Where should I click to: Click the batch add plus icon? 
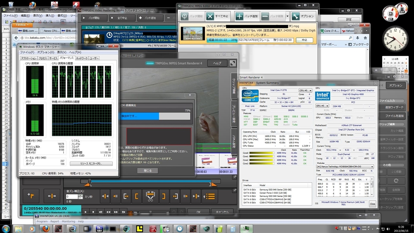click(x=239, y=16)
